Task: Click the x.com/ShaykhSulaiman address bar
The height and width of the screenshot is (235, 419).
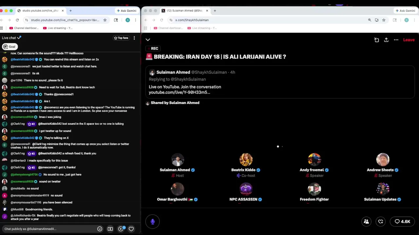Action: (x=192, y=20)
